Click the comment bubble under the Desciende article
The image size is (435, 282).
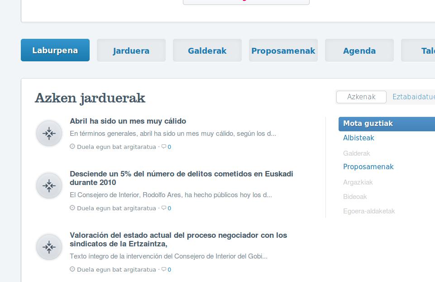pos(164,208)
